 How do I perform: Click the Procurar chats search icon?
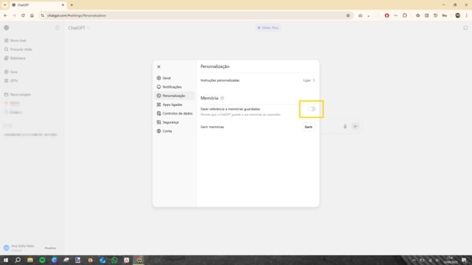(7, 49)
